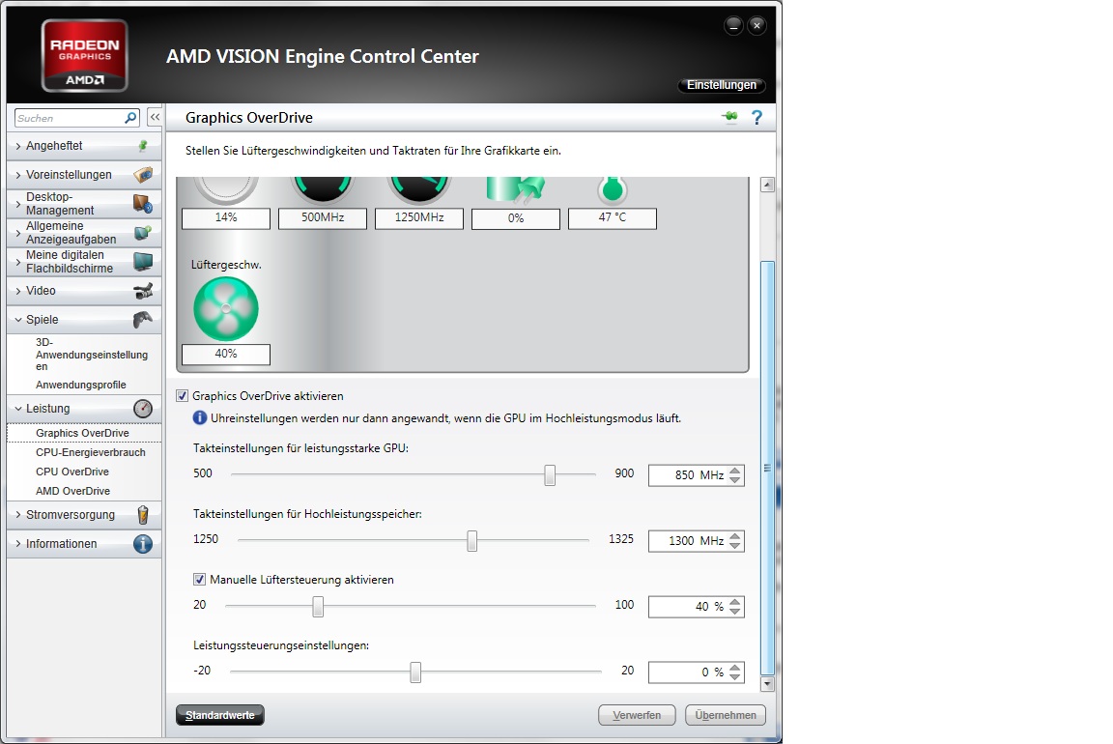Click the thermometer temperature icon
This screenshot has height=744, width=1113.
[613, 188]
